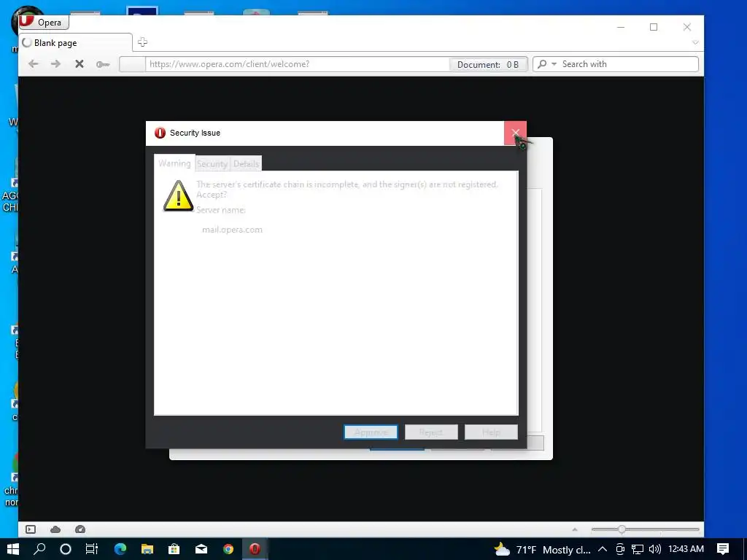
Task: Open Opera Link cloud icon
Action: 55,529
